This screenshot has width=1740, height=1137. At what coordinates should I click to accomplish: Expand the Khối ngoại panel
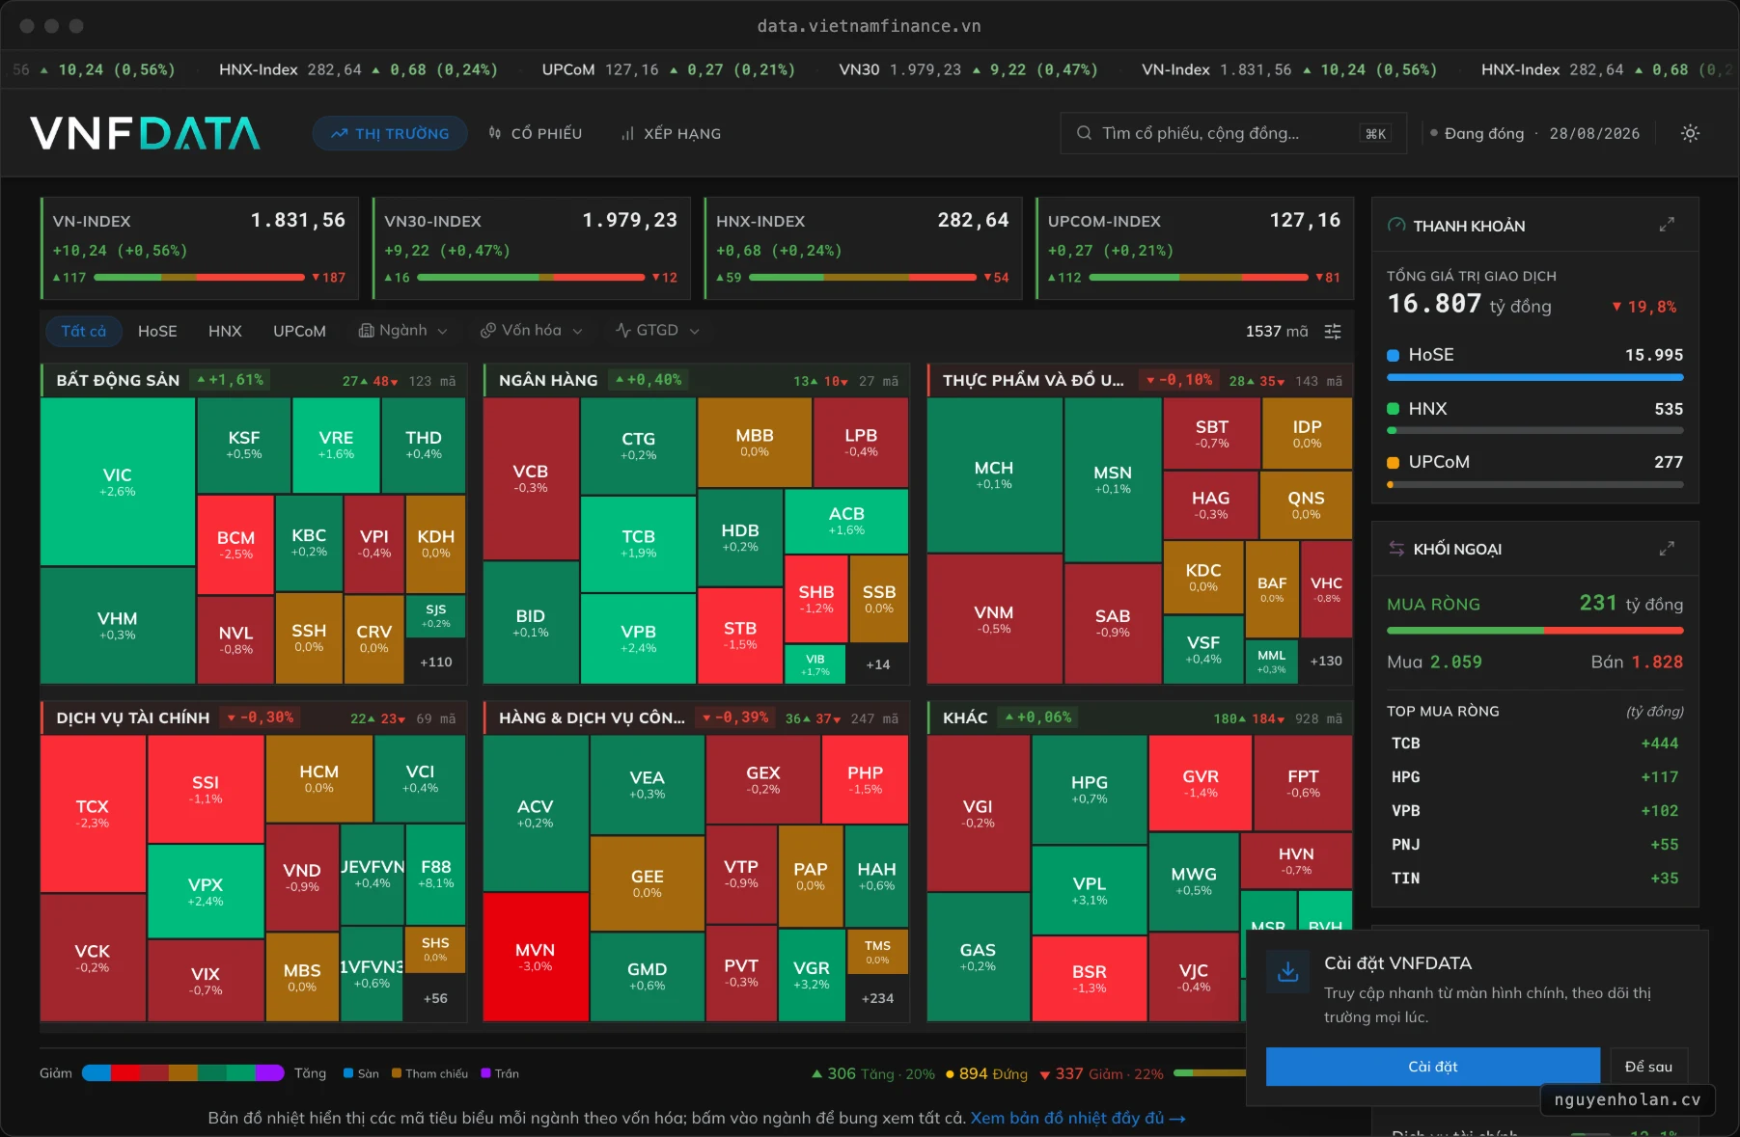click(1667, 549)
